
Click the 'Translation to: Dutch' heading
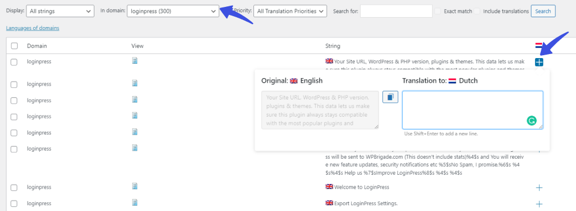coord(439,80)
